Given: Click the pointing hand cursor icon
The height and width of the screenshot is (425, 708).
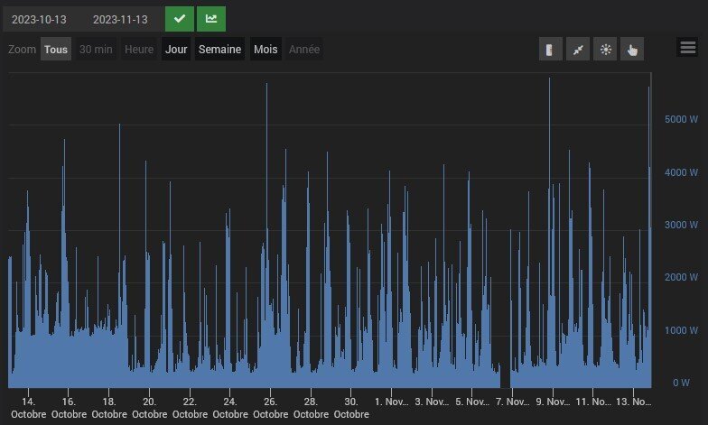Looking at the screenshot, I should (x=632, y=50).
